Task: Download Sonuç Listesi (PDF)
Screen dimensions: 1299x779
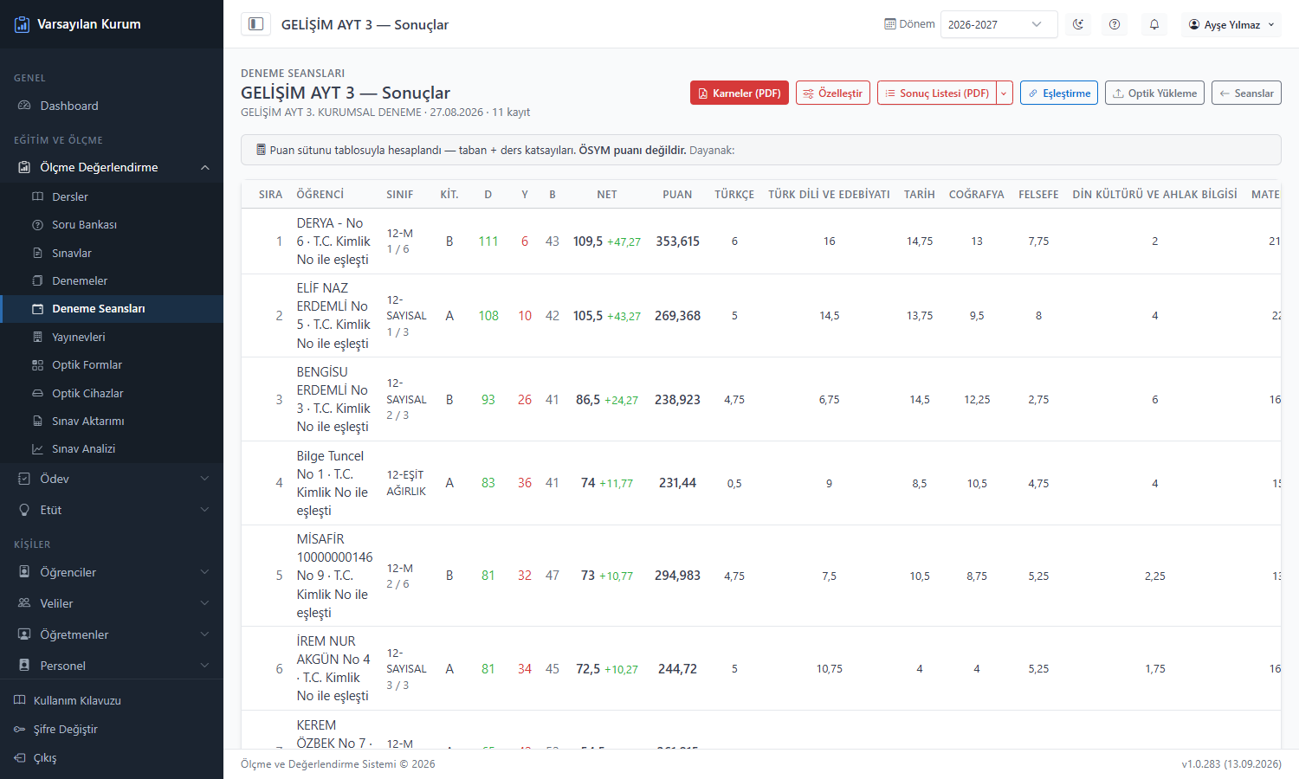Action: (x=937, y=93)
